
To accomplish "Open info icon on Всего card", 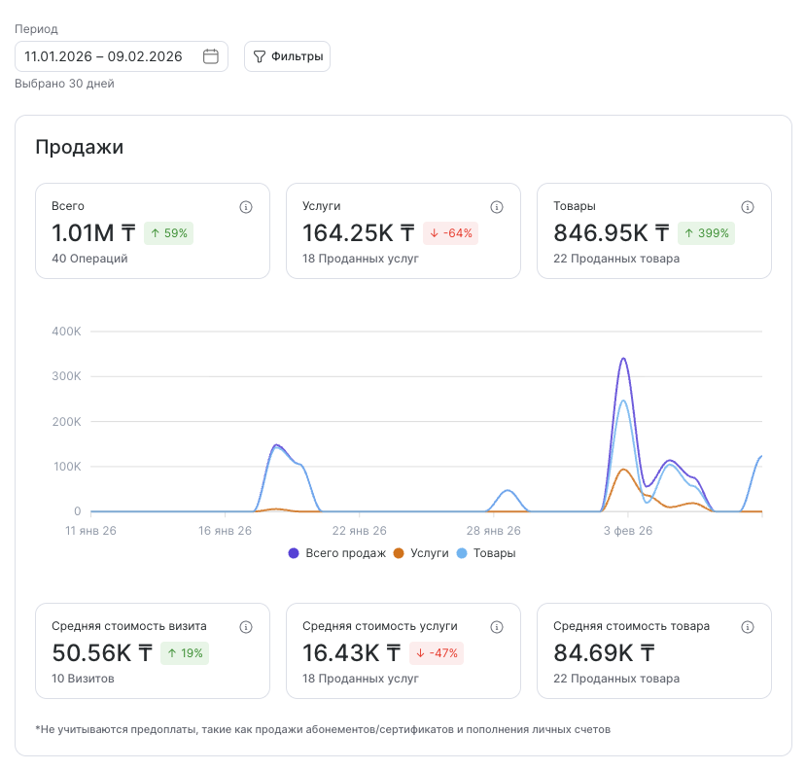I will [246, 207].
